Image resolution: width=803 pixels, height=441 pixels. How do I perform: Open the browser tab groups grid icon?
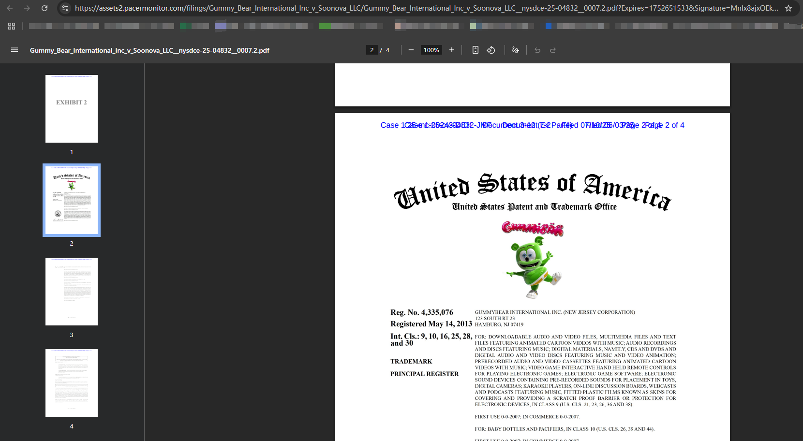coord(12,26)
